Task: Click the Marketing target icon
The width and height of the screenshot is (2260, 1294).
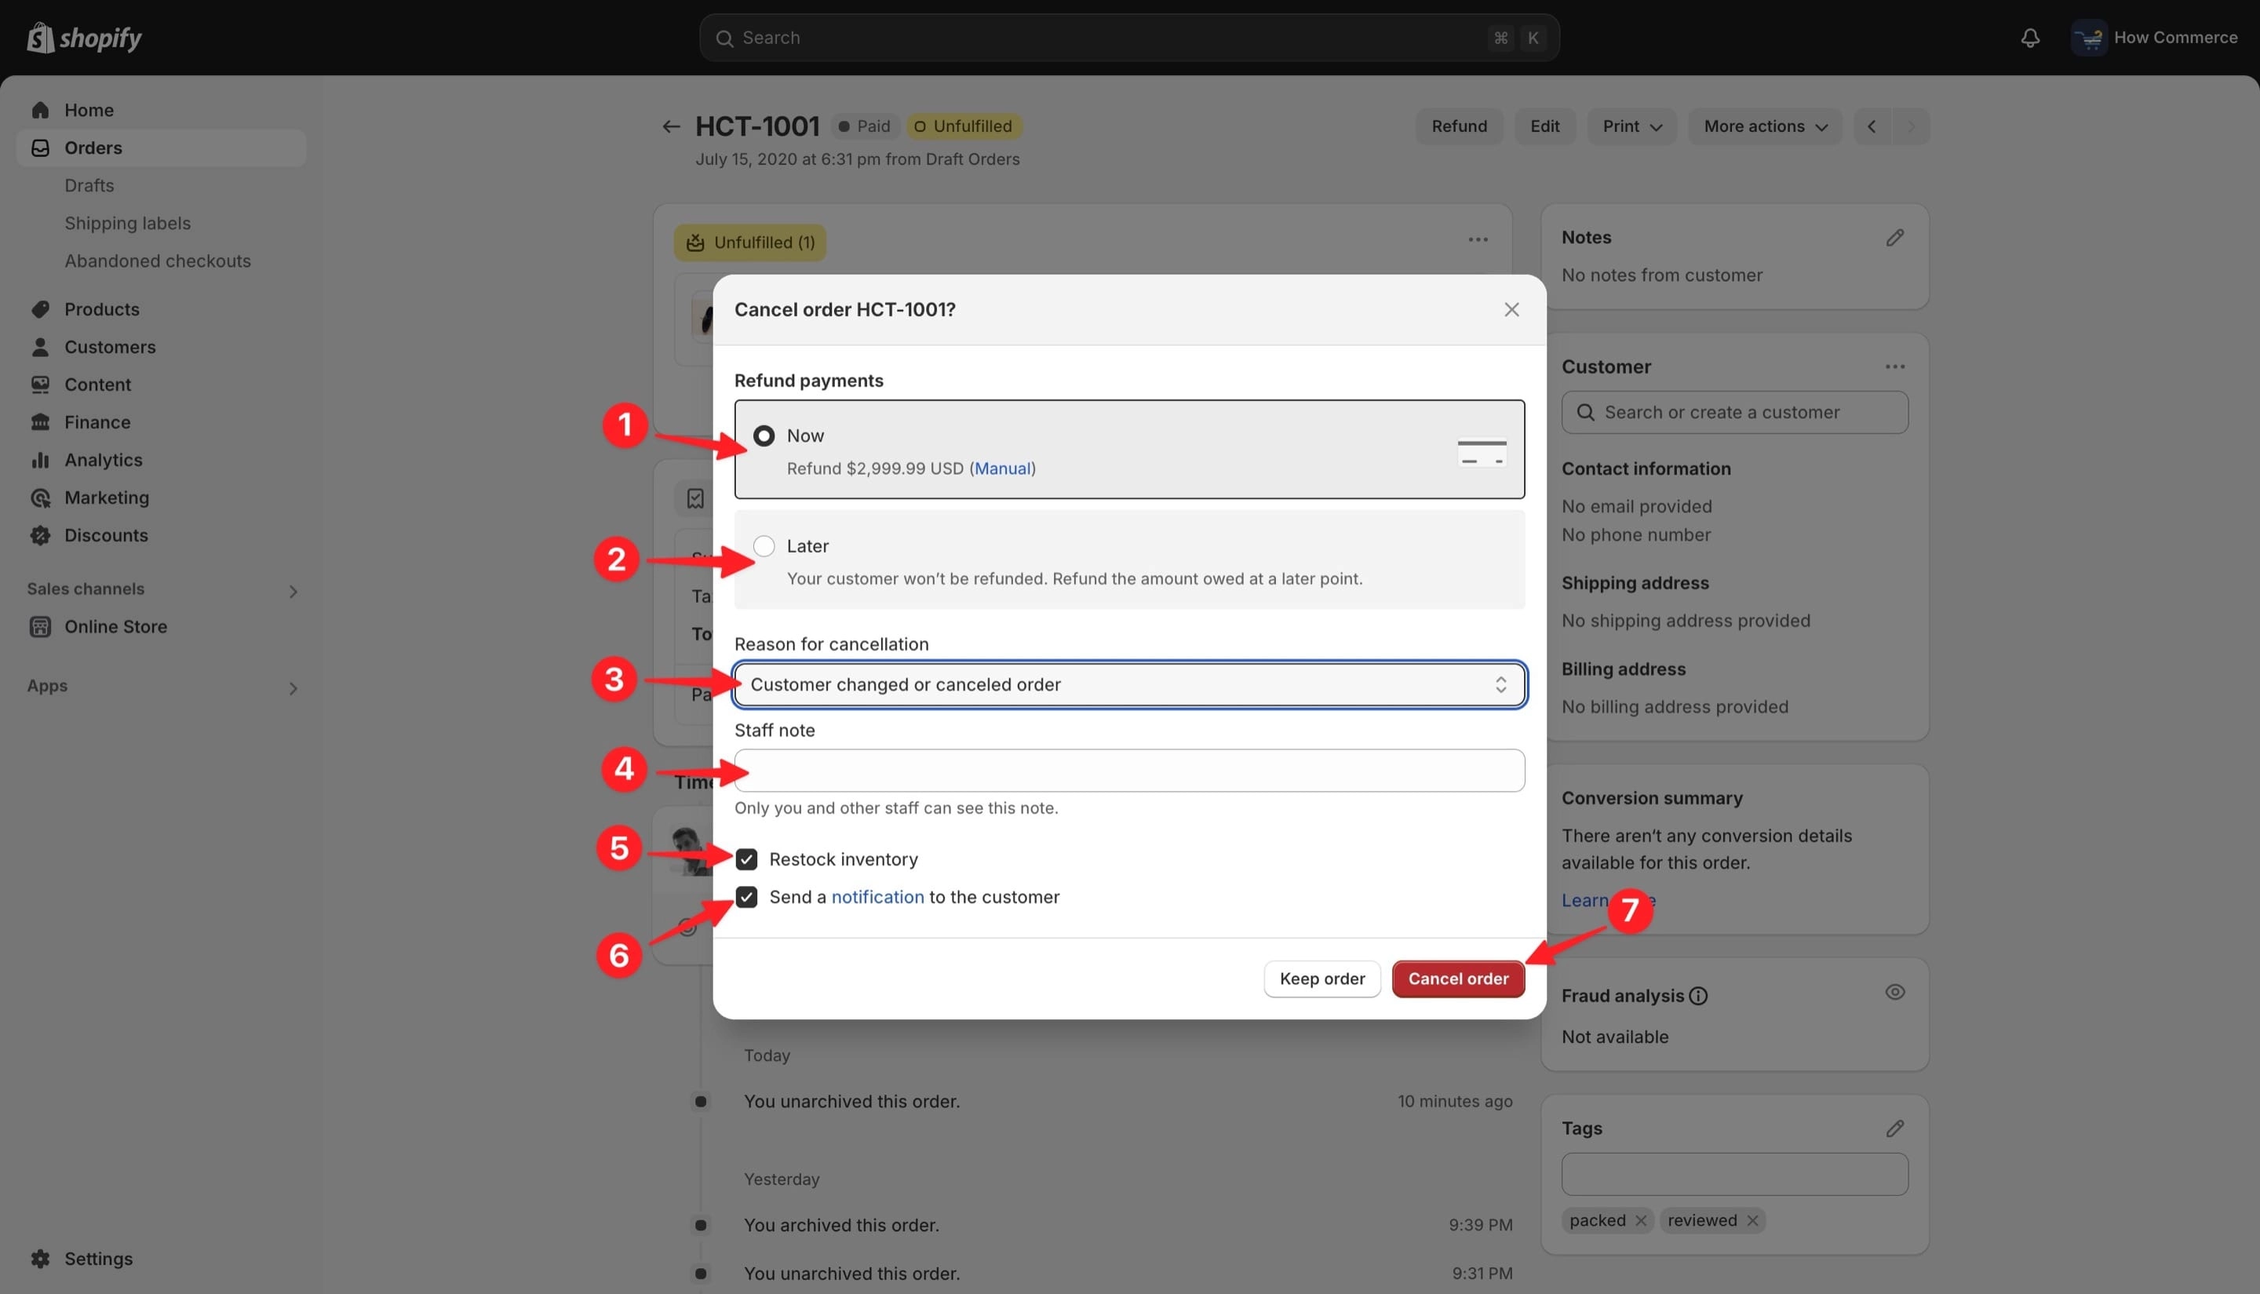Action: [40, 498]
